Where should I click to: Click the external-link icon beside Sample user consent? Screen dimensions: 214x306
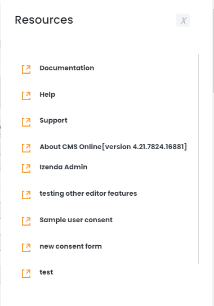click(x=26, y=221)
